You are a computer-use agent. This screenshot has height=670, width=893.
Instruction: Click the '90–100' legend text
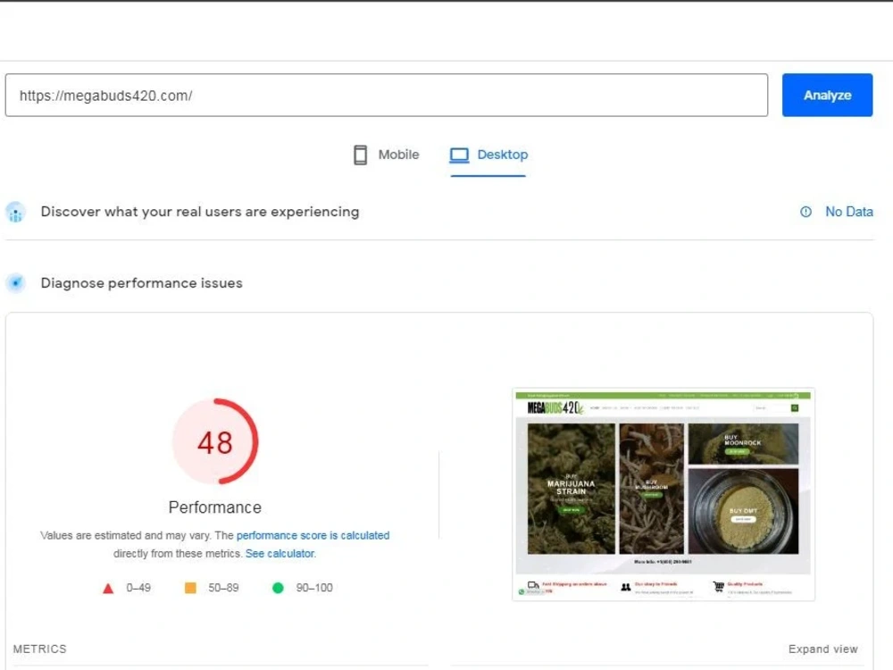tap(314, 588)
